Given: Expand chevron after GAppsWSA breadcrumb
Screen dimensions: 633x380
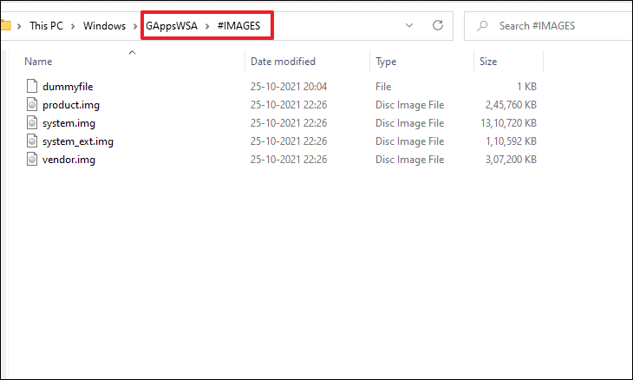Looking at the screenshot, I should point(207,26).
